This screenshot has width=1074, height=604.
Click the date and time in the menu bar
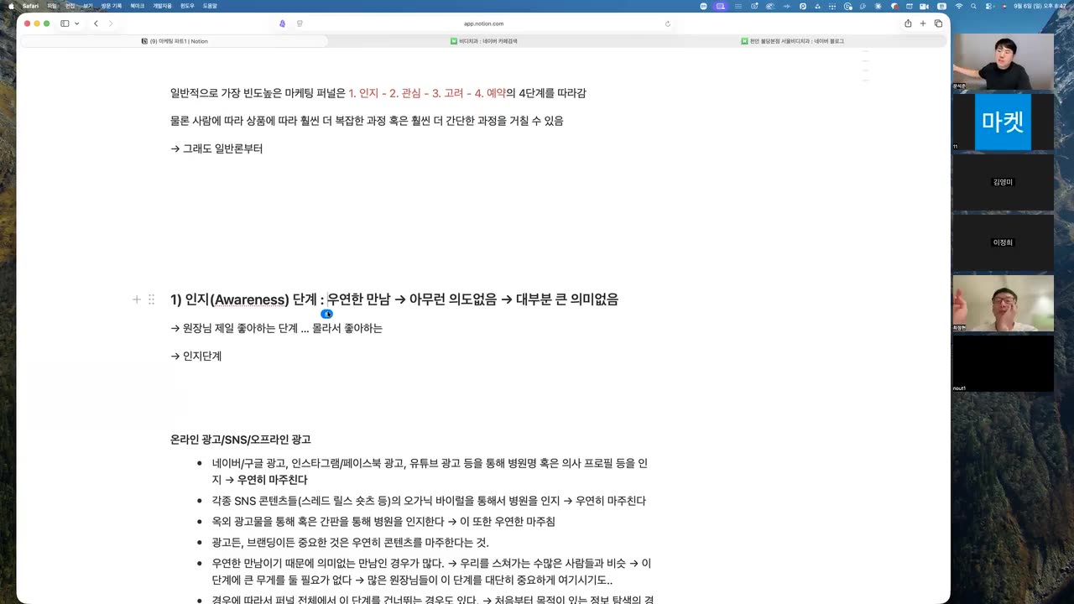1040,5
